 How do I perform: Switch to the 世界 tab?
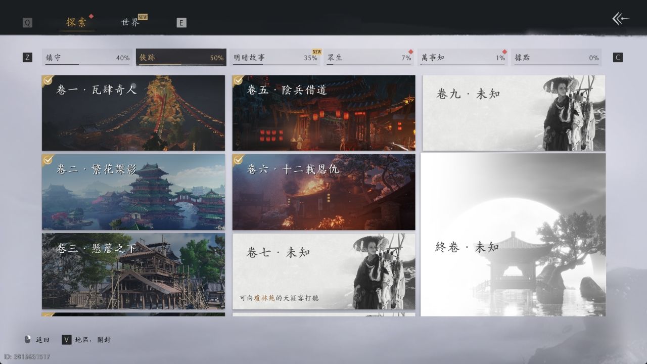point(130,22)
